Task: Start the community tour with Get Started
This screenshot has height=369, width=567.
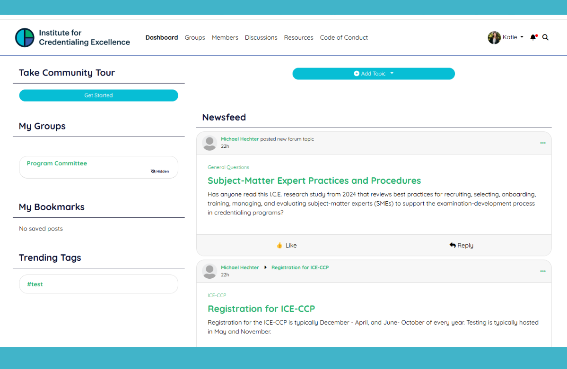Action: [99, 95]
